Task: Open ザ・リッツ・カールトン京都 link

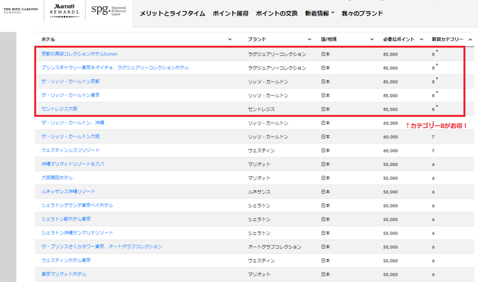Action: click(x=70, y=81)
